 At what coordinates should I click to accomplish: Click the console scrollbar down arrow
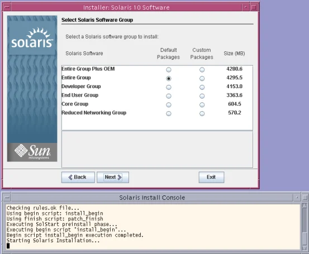[305, 247]
